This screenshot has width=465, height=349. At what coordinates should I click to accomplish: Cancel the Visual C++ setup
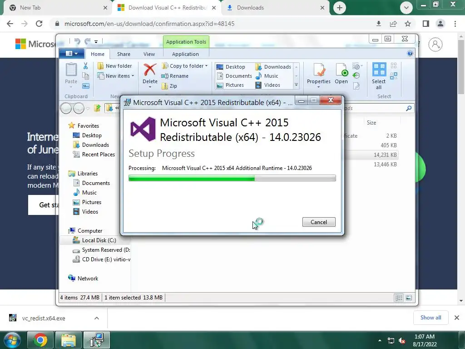coord(319,222)
